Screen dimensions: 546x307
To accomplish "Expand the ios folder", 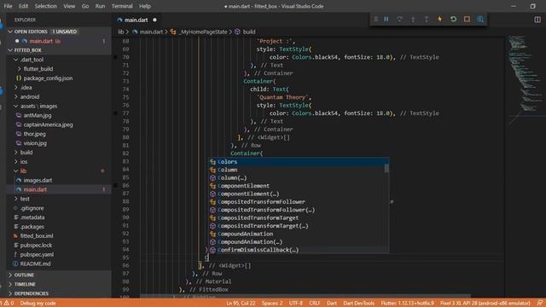I will [x=15, y=162].
